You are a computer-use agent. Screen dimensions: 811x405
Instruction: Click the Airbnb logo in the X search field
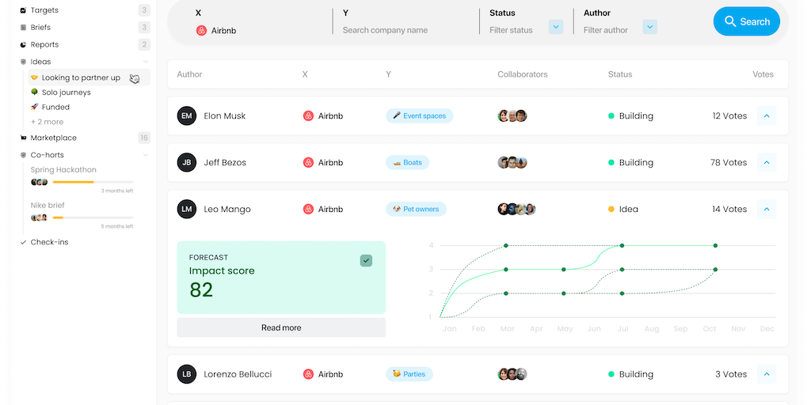click(x=202, y=31)
